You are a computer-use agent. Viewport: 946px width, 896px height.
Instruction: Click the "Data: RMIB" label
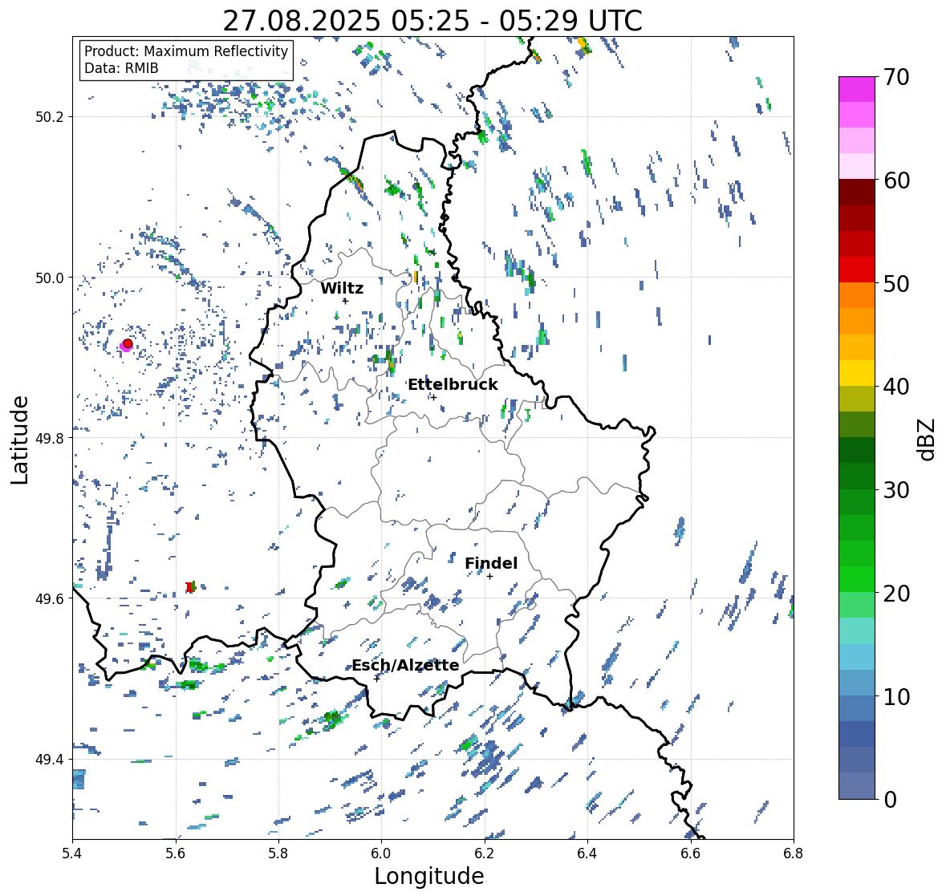[x=121, y=68]
